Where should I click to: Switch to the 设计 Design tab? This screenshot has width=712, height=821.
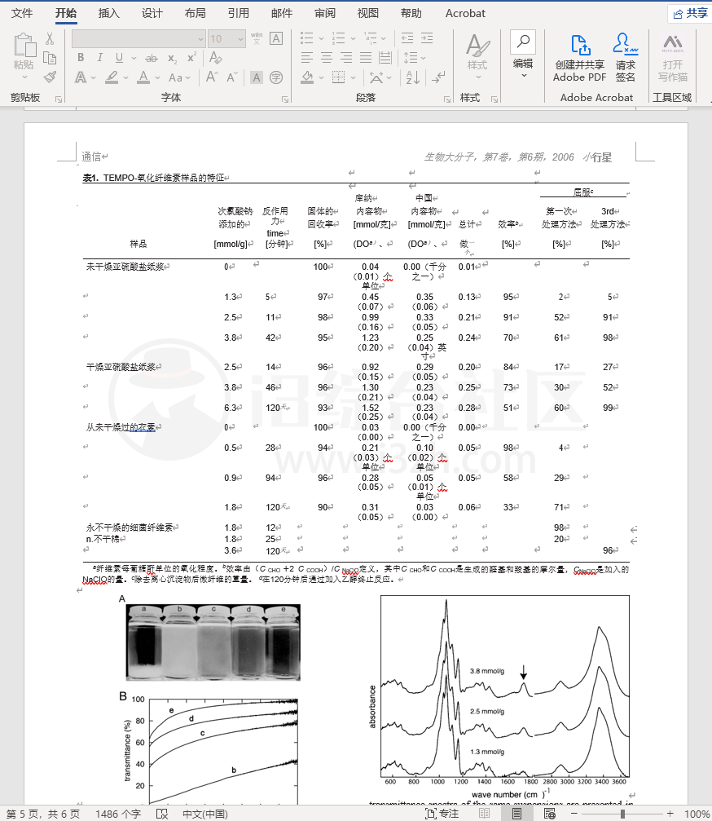coord(152,13)
